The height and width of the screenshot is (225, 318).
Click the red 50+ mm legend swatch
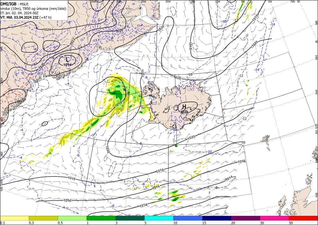coord(303,218)
